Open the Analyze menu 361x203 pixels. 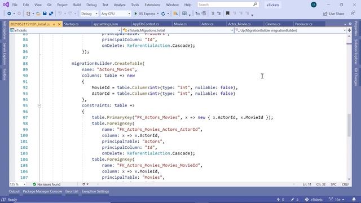point(120,5)
